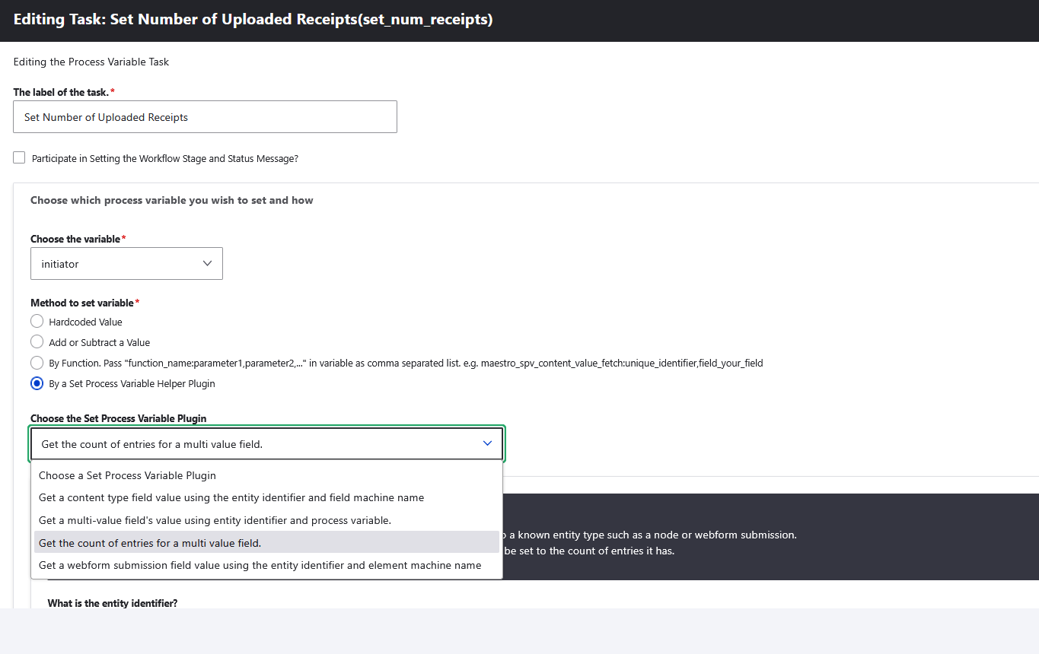The width and height of the screenshot is (1039, 654).
Task: Select the "By Function" method option
Action: (37, 363)
